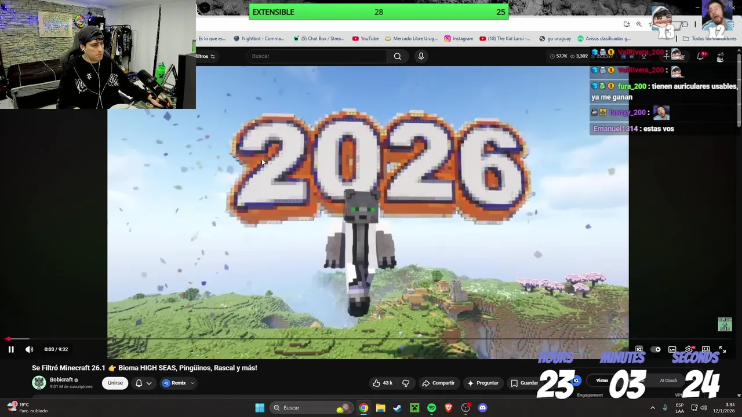Open the Chat Box Stream bookmark
Screen dimensions: 742x417
pyautogui.click(x=319, y=39)
